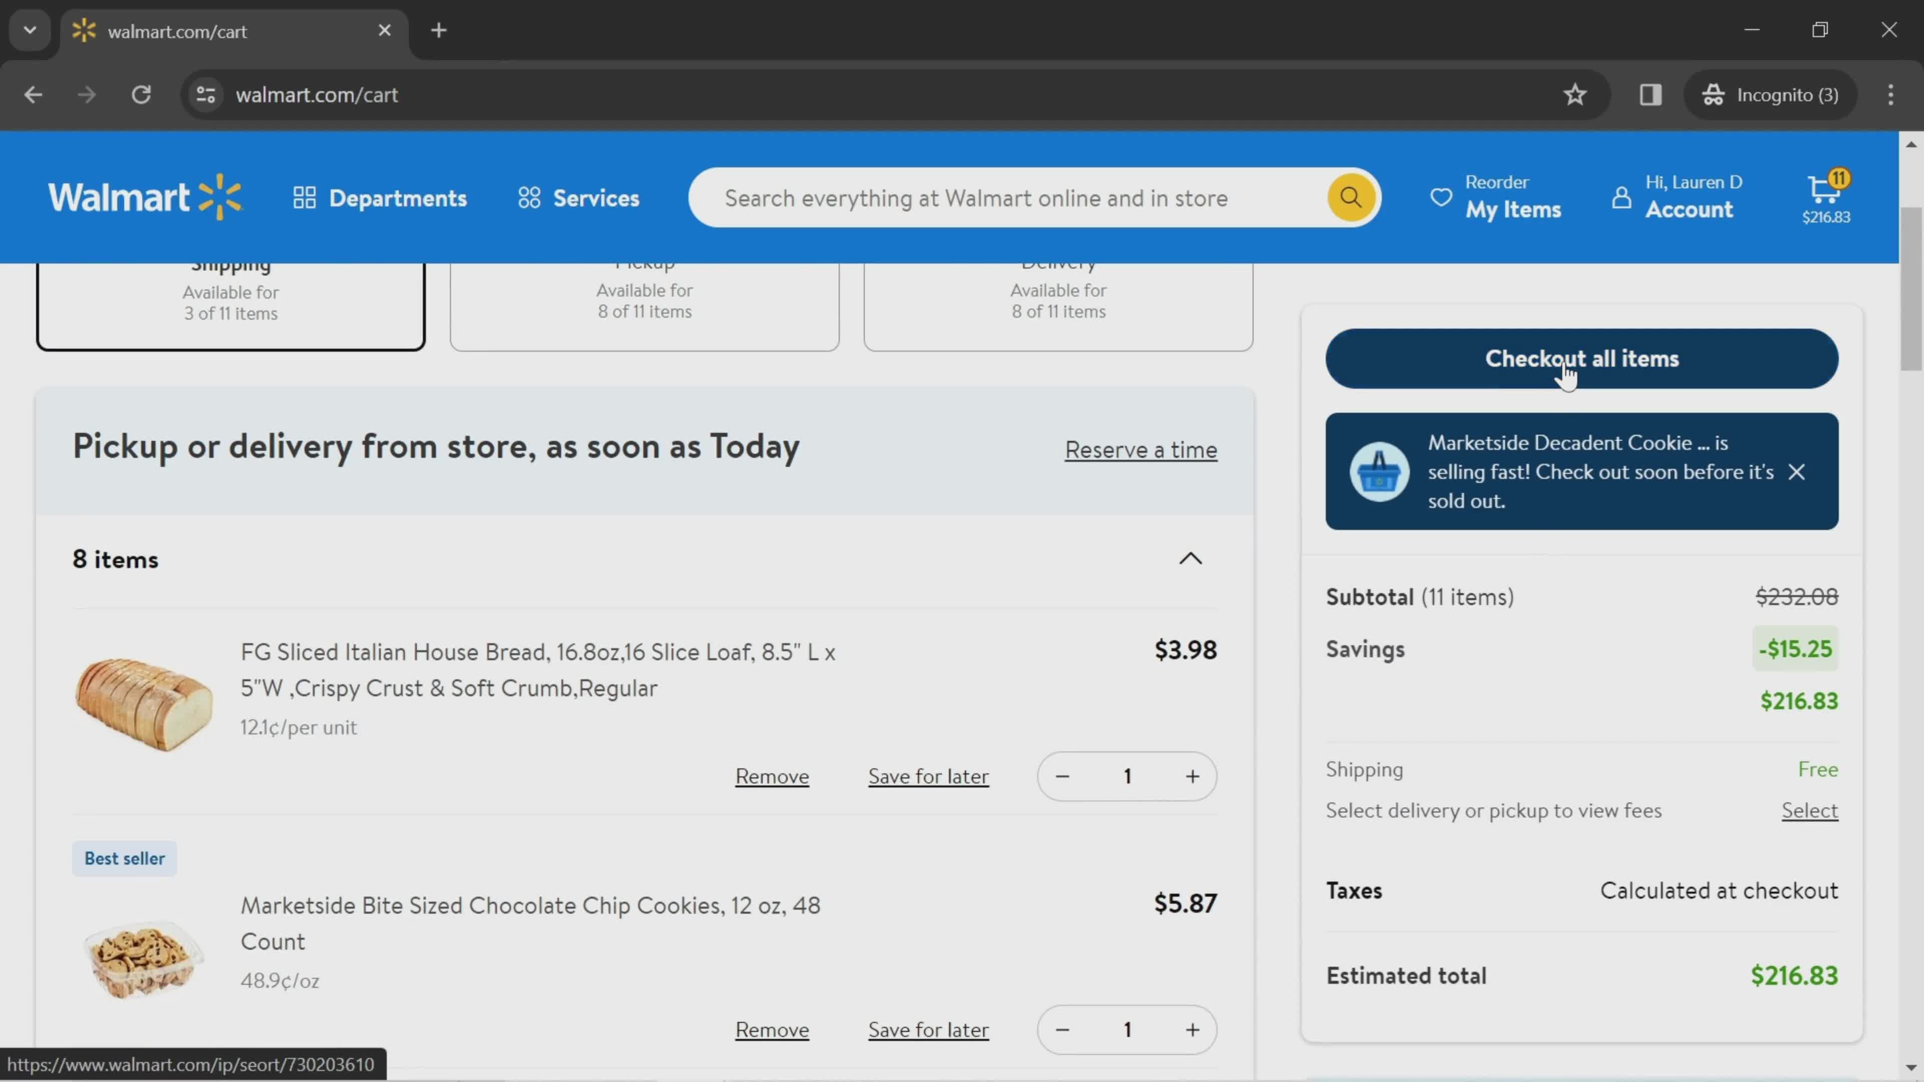This screenshot has width=1924, height=1082.
Task: Click the basket icon in the selling-fast notice
Action: coord(1379,472)
